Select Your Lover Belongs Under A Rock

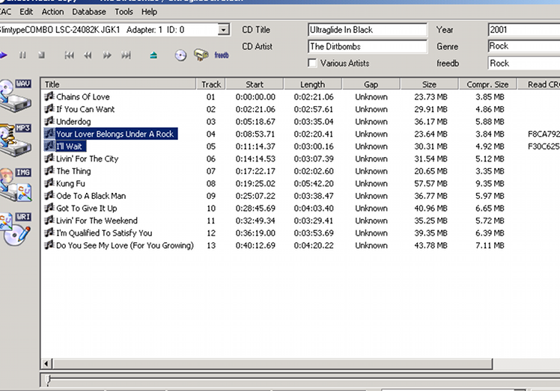coord(115,134)
